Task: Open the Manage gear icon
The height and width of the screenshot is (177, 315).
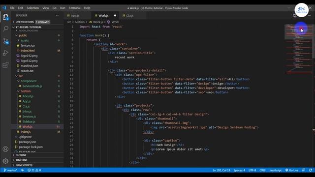Action: click(x=5, y=161)
